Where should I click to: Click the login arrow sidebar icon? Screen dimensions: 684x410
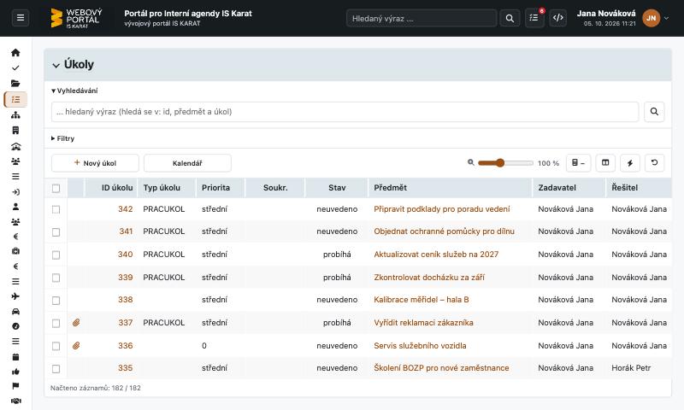coord(15,192)
